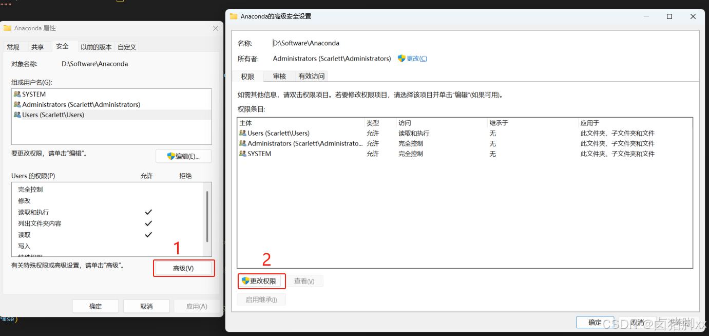Screen dimensions: 709x336
Task: Click the shield icon on 更改权限 button
Action: coord(245,281)
